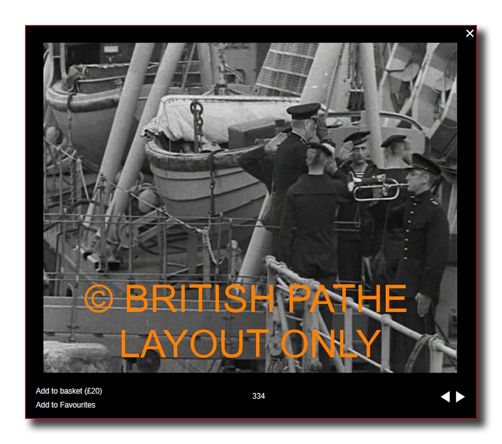
Task: Go to the previous image
Action: coord(446,397)
